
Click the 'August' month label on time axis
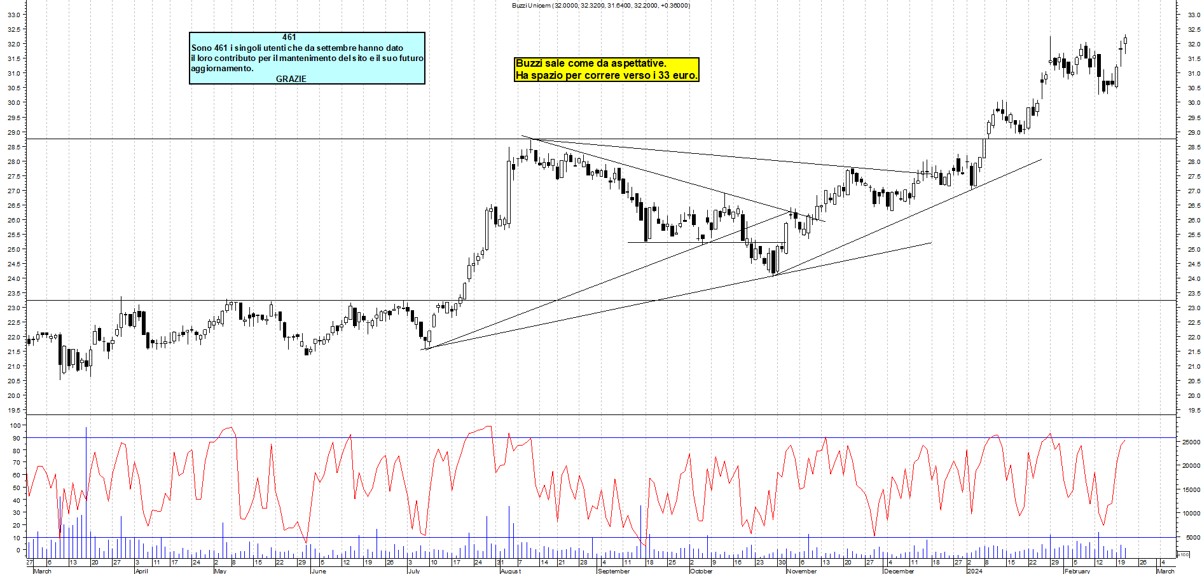511,571
